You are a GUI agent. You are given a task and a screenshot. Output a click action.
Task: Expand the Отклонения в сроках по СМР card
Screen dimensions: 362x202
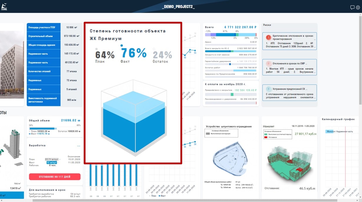(289, 67)
